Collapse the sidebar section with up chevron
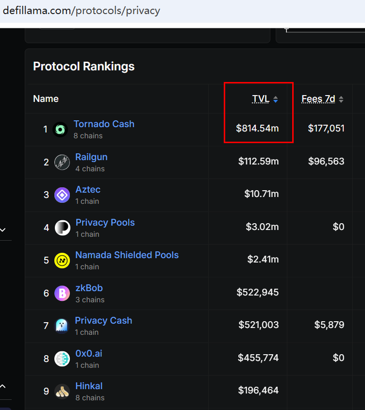 tap(3, 386)
